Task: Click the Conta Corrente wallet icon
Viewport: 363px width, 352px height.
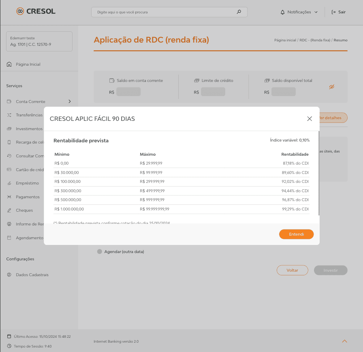Action: 9,101
